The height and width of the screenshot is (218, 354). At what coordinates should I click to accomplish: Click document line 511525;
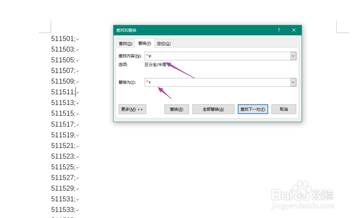(x=63, y=167)
